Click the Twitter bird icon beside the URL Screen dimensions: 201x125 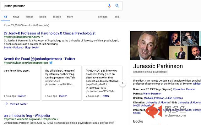[x=51, y=62]
